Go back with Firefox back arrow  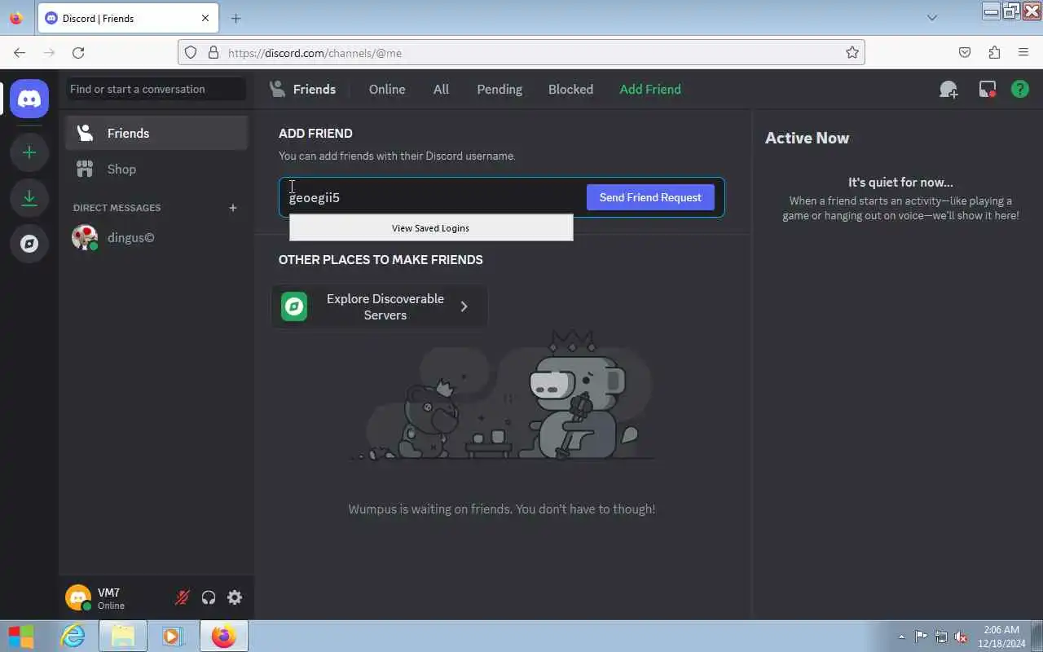coord(20,53)
